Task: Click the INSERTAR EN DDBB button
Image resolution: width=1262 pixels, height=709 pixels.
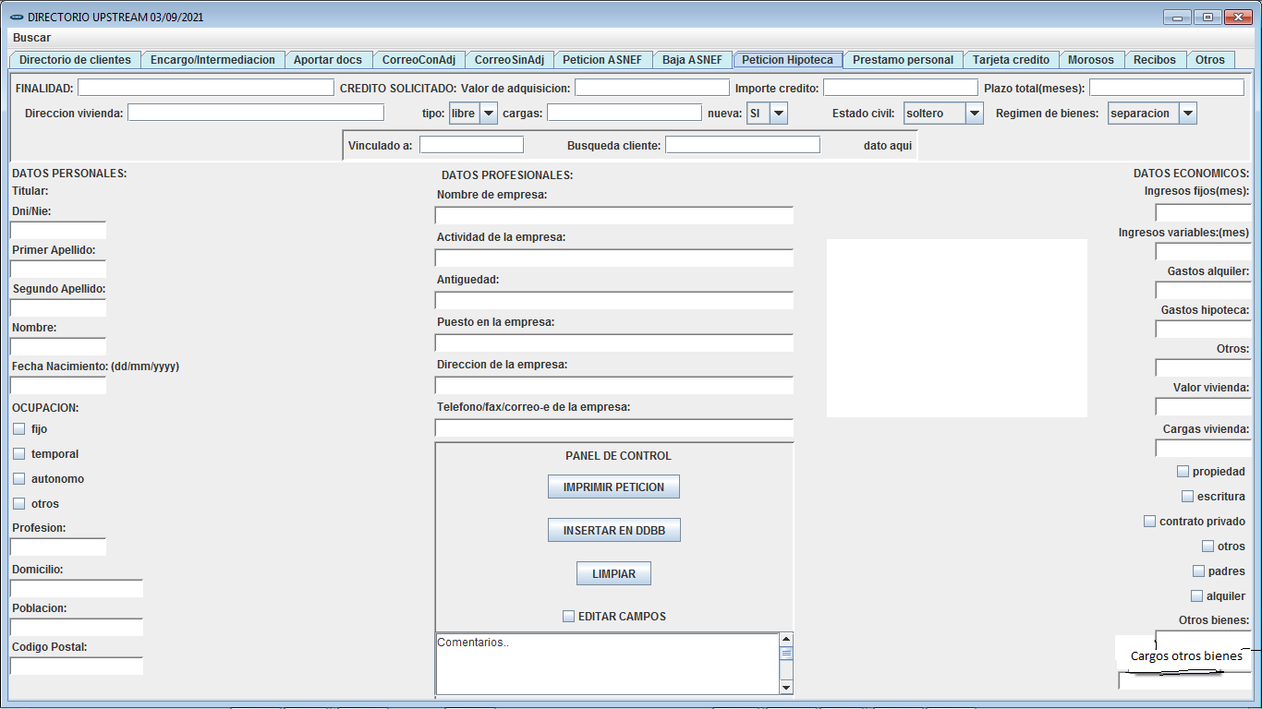Action: (x=613, y=531)
